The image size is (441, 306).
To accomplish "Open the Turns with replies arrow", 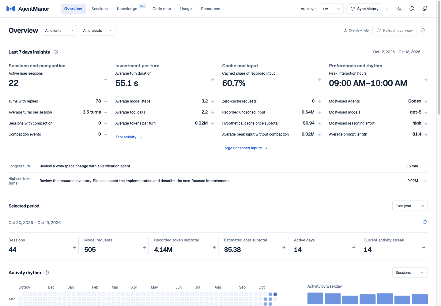I will 106,101.
